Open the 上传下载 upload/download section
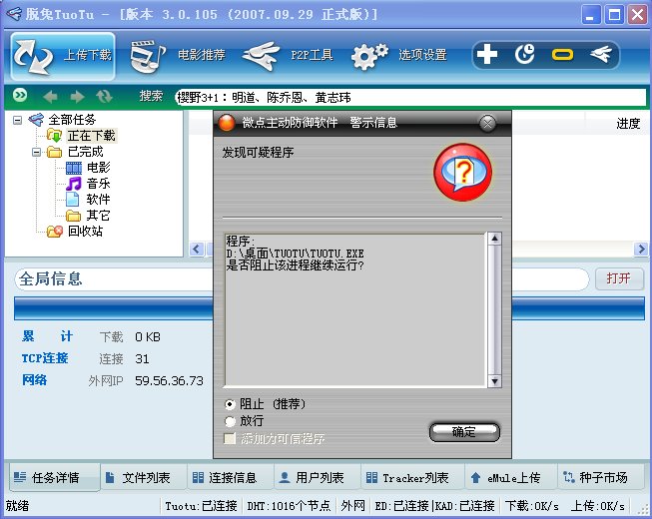652x519 pixels. [x=62, y=56]
